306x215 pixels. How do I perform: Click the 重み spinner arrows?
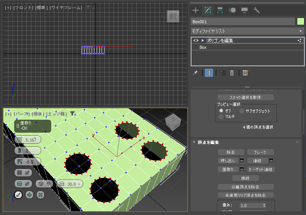click(264, 205)
